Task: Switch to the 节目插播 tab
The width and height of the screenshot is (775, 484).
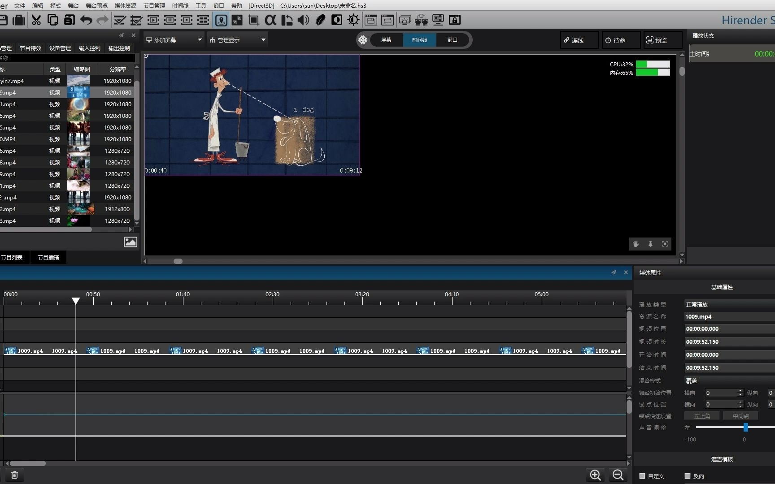Action: click(48, 257)
